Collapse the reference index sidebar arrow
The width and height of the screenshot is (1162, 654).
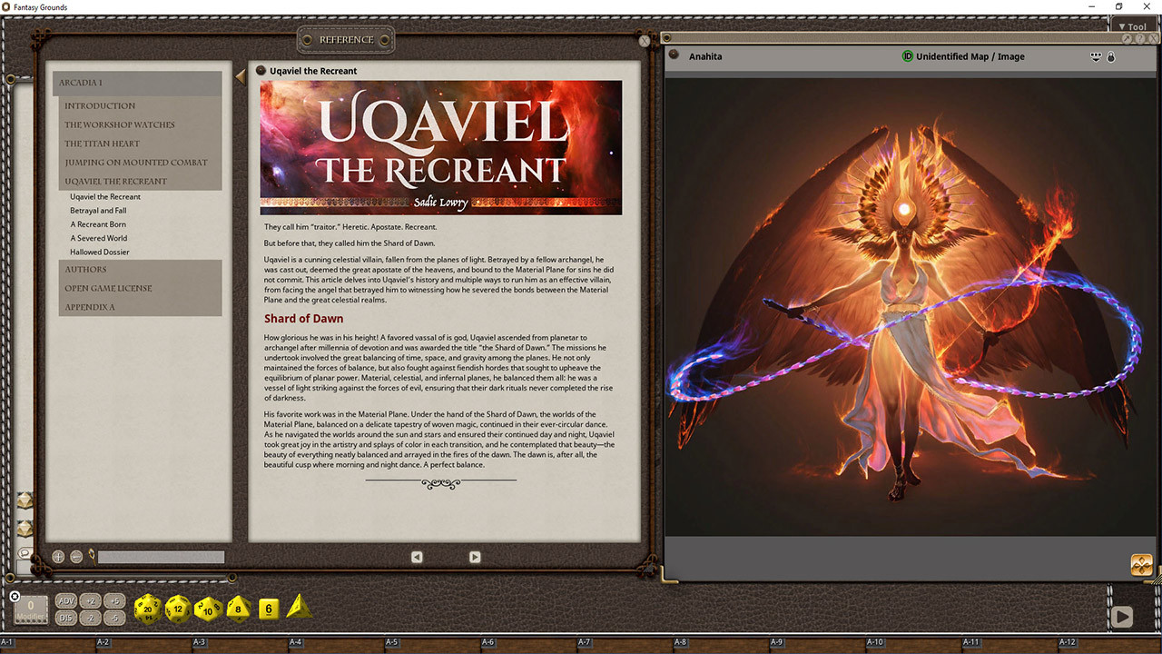241,77
